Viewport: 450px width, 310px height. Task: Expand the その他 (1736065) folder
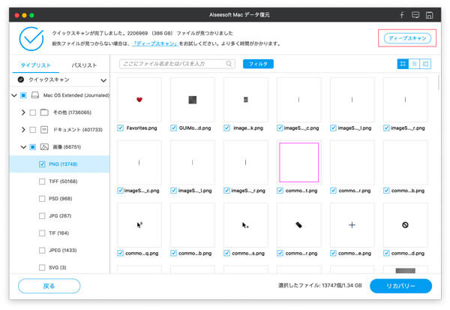[x=23, y=112]
